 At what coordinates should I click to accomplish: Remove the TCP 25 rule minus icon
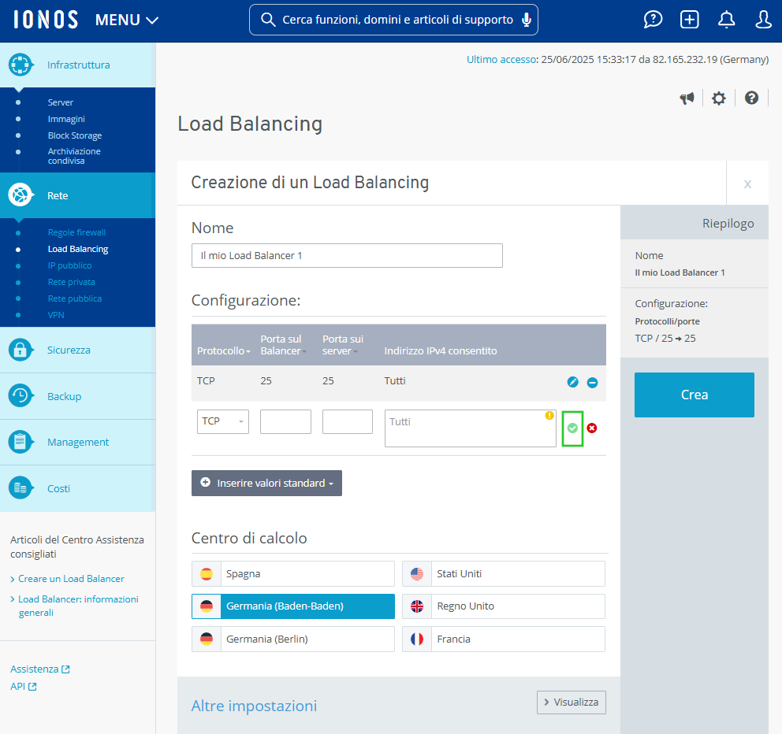(x=592, y=382)
